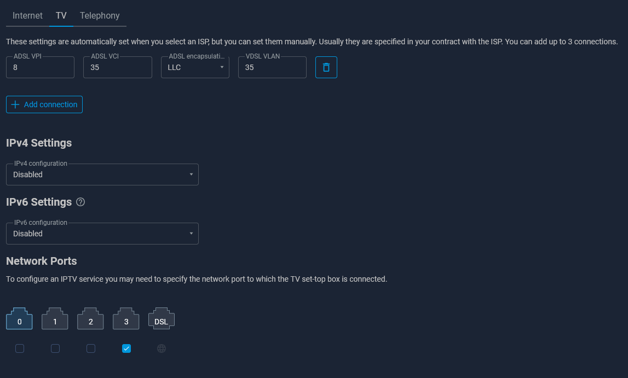The height and width of the screenshot is (378, 628).
Task: Open the ADSL encapsulation dropdown
Action: (x=195, y=67)
